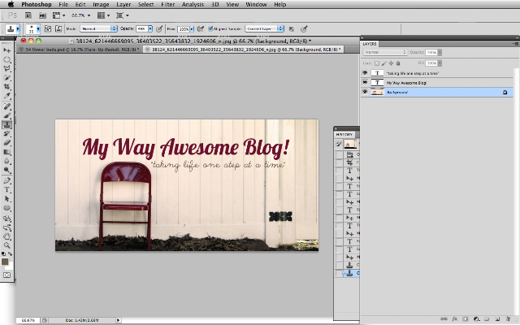
Task: Select the Path Selection tool
Action: (x=6, y=199)
